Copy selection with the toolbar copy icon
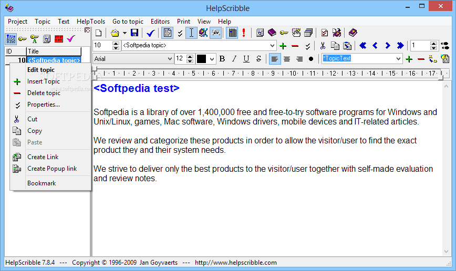456x271 pixels. tap(335, 46)
